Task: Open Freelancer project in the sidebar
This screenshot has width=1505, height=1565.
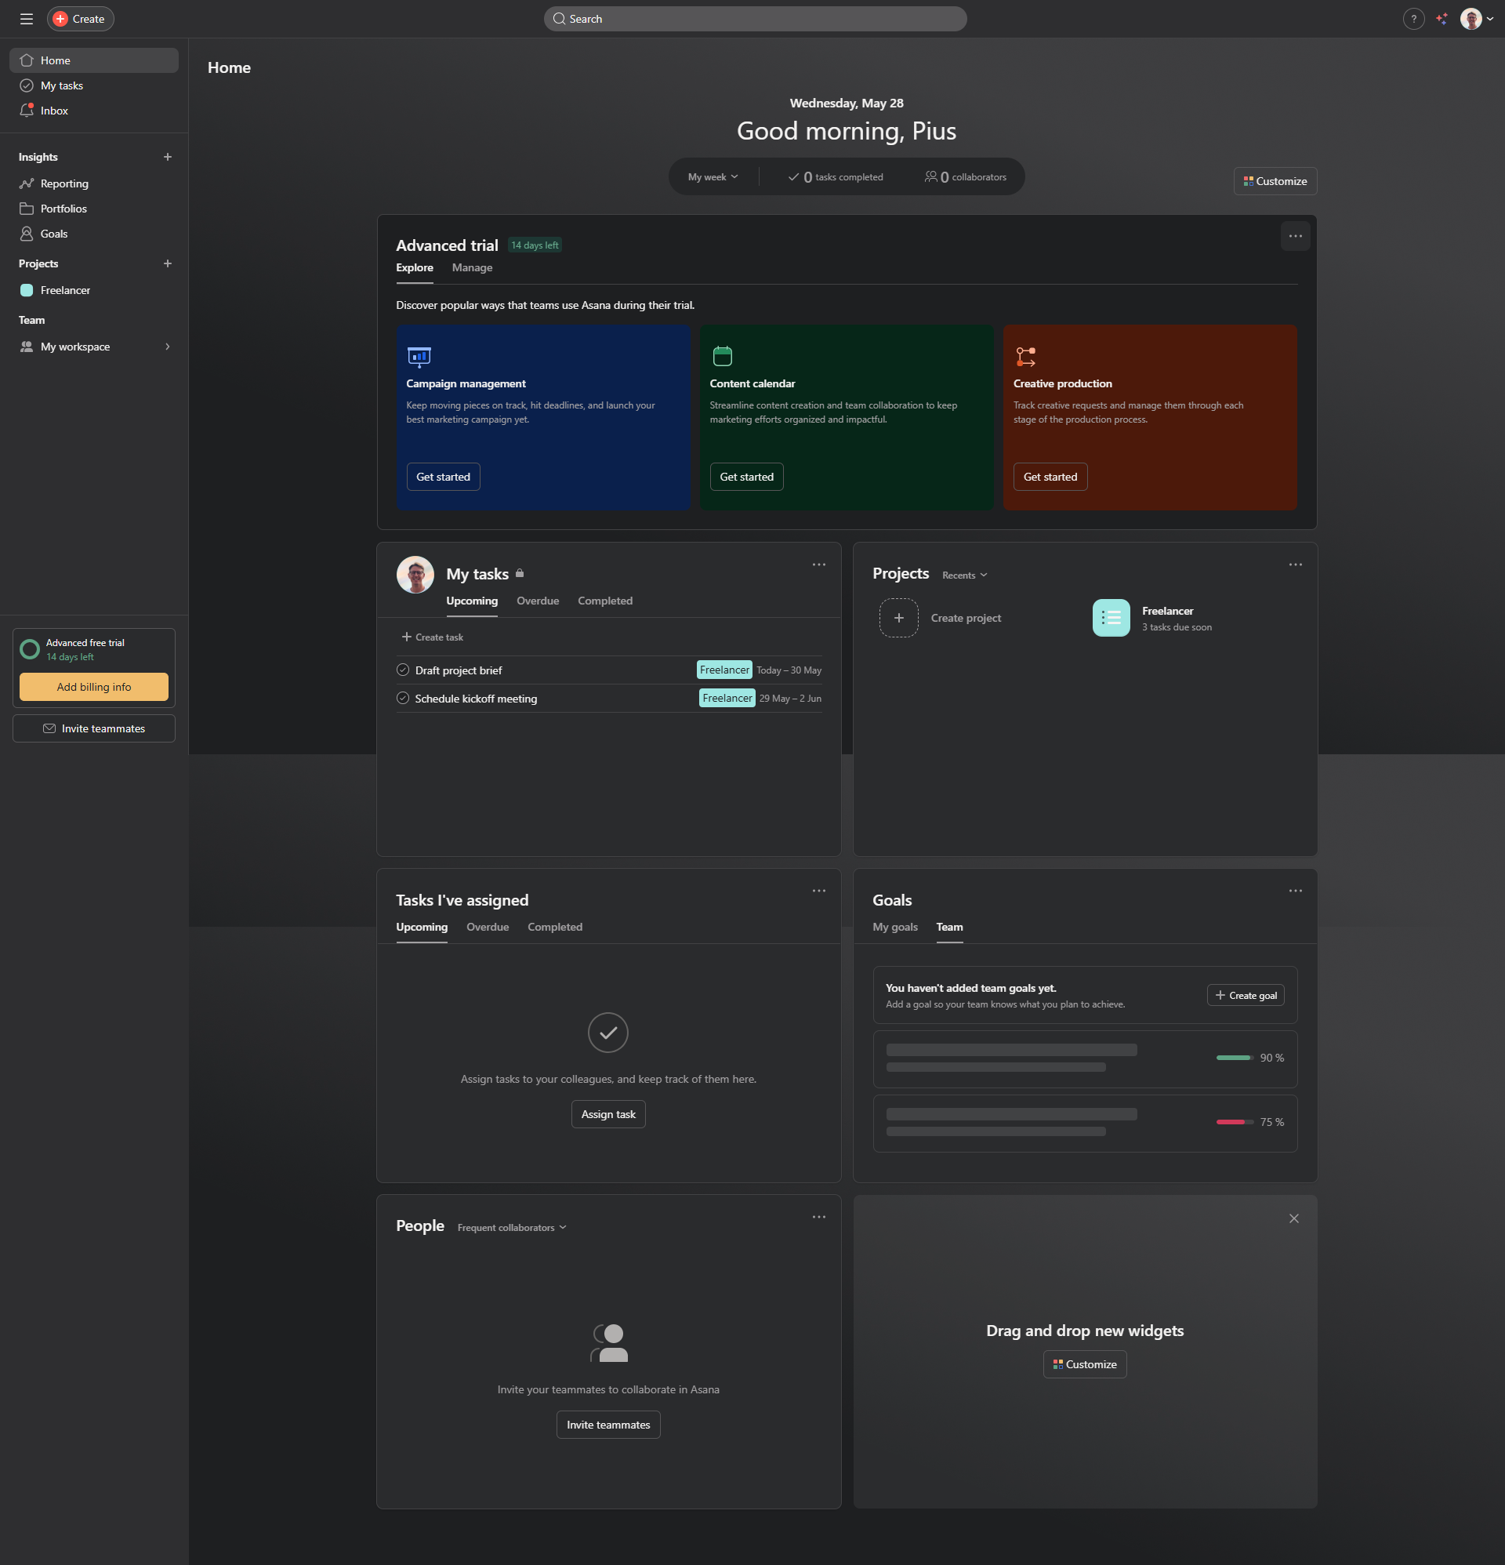Action: 93,290
